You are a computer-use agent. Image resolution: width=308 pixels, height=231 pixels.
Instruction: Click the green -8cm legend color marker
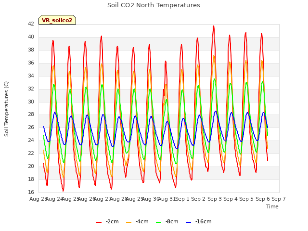tap(158, 222)
